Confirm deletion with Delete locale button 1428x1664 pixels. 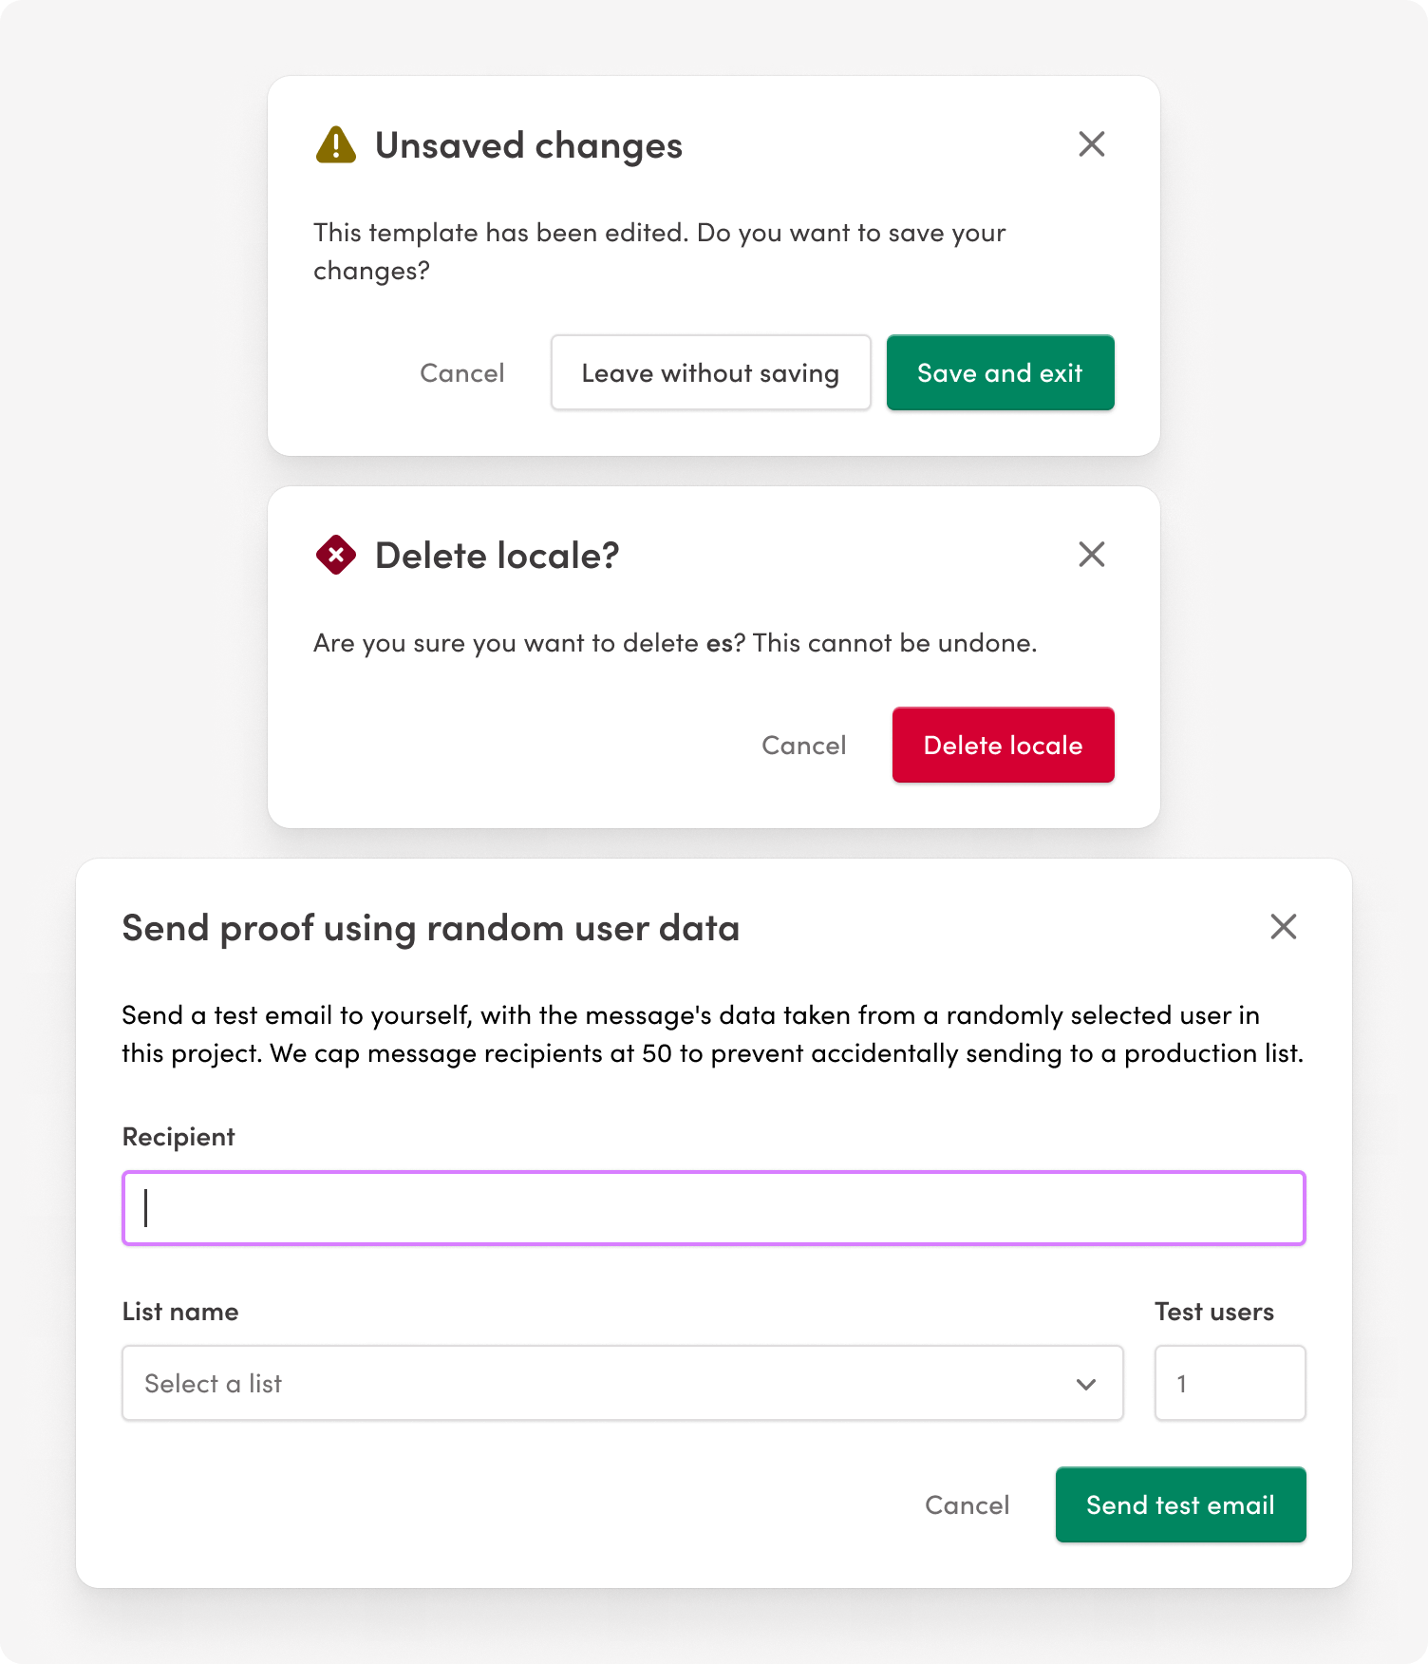coord(1003,745)
